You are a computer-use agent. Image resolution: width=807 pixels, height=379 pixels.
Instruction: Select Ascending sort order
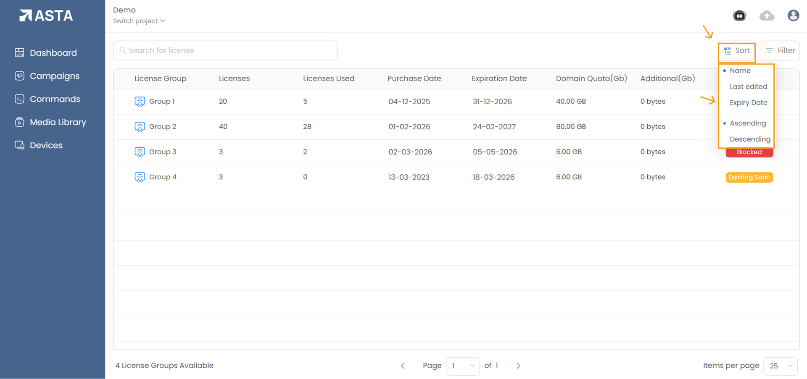(x=748, y=123)
